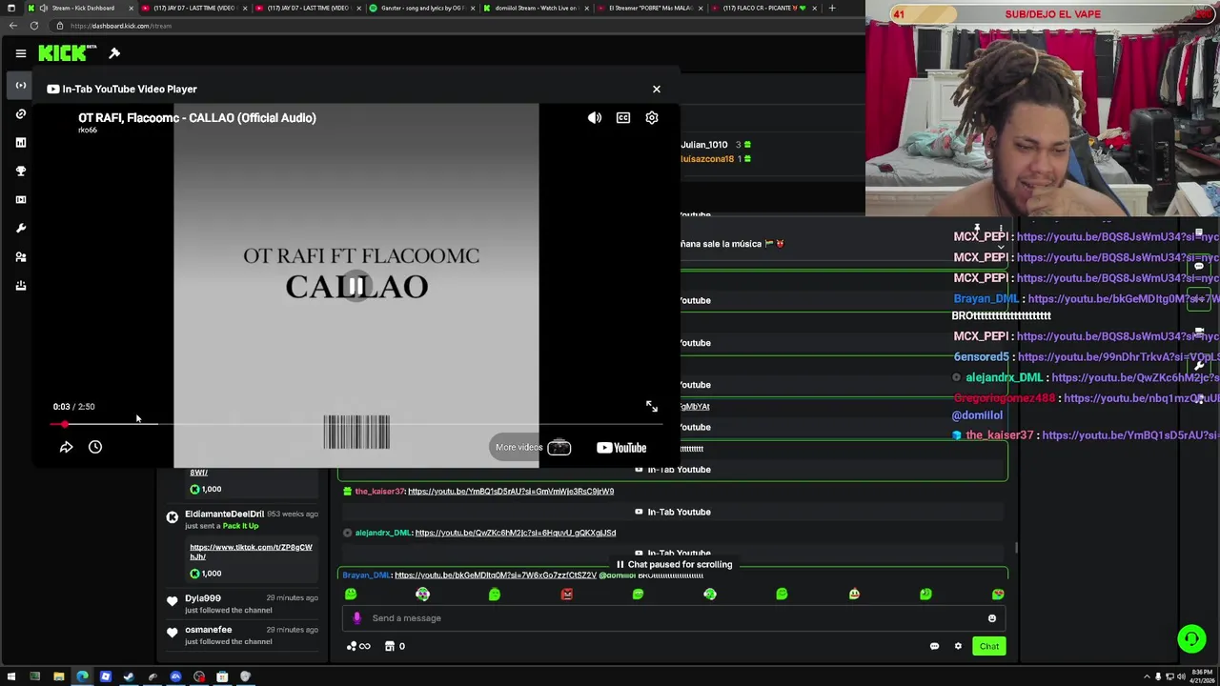The height and width of the screenshot is (686, 1220).
Task: Close the In-Tab YouTube Video Player
Action: click(656, 89)
